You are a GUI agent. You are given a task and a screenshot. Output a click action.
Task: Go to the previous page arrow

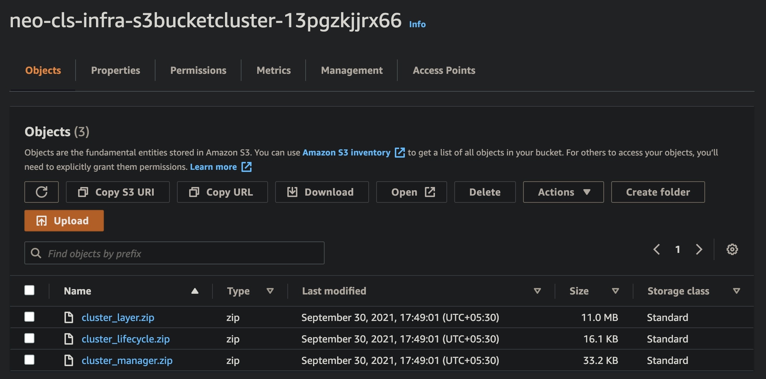[656, 249]
